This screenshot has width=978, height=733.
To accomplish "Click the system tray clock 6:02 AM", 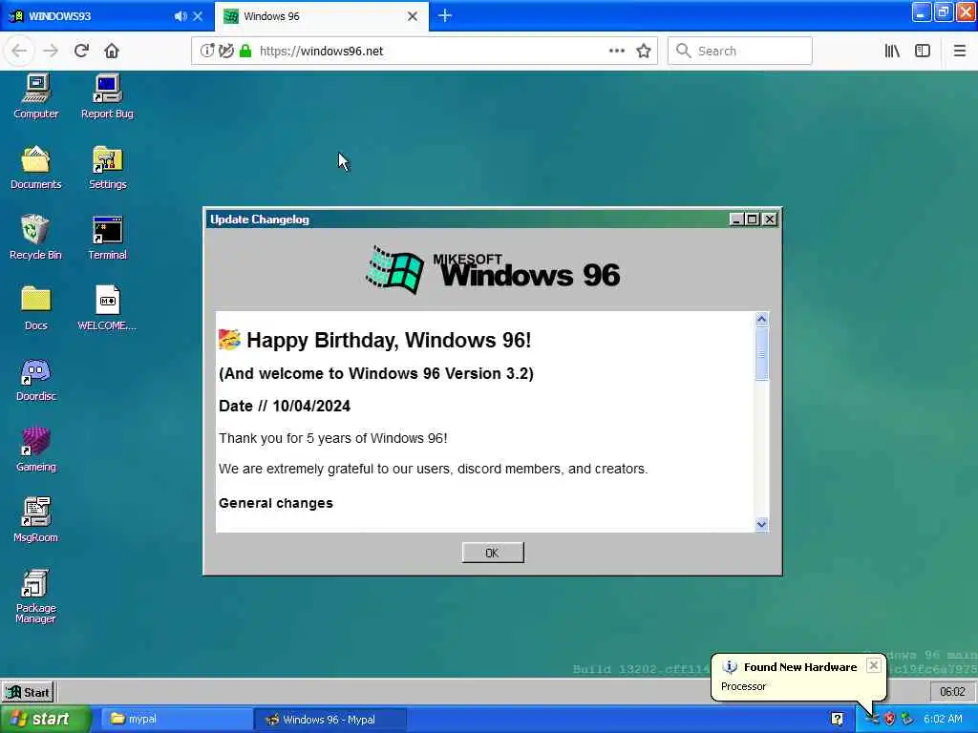I will point(943,719).
